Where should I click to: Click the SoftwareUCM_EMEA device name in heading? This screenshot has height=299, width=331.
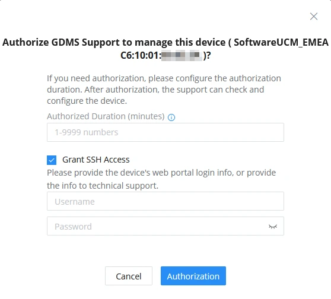click(x=281, y=42)
